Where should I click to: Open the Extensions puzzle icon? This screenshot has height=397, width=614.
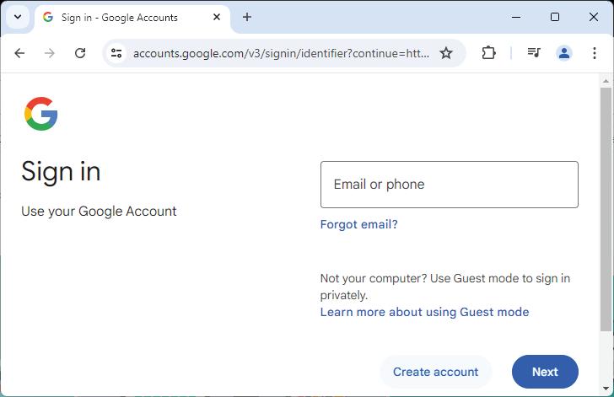click(488, 53)
